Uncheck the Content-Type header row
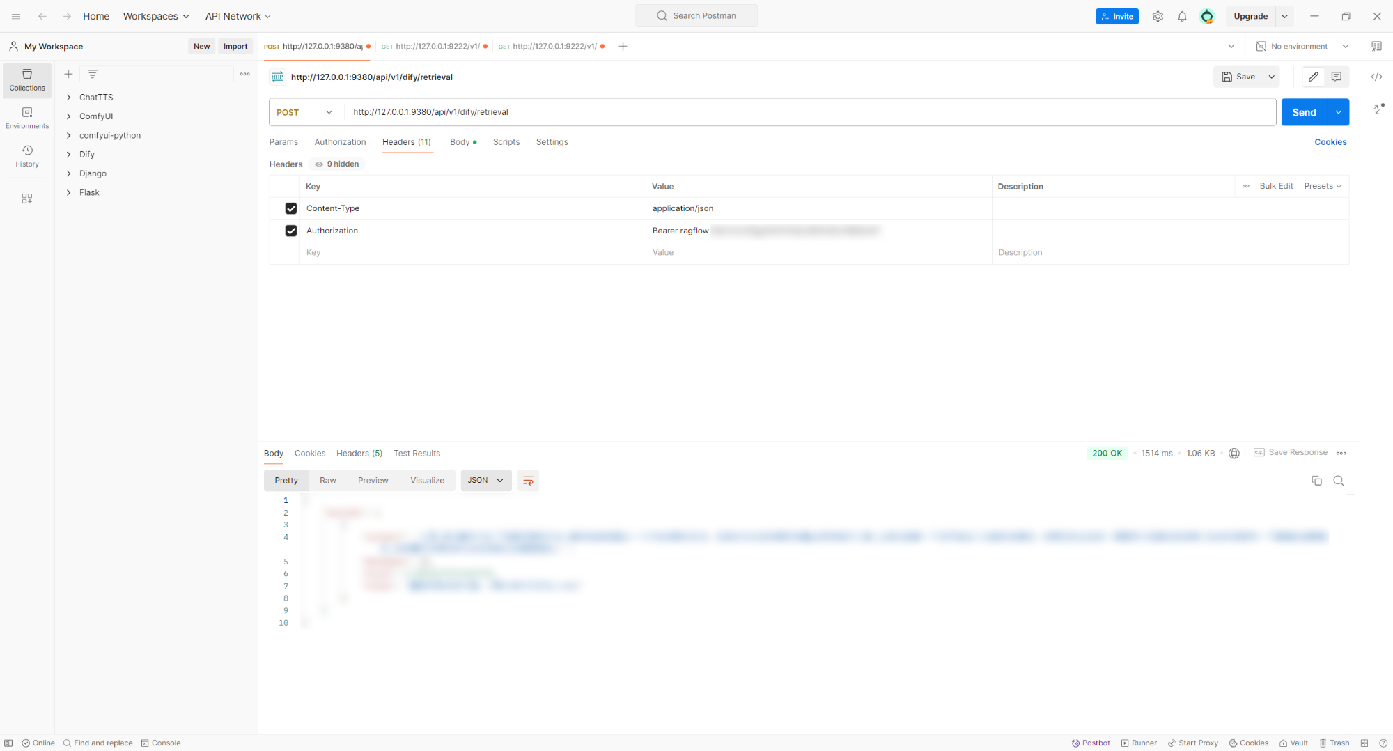Image resolution: width=1393 pixels, height=751 pixels. [x=291, y=208]
